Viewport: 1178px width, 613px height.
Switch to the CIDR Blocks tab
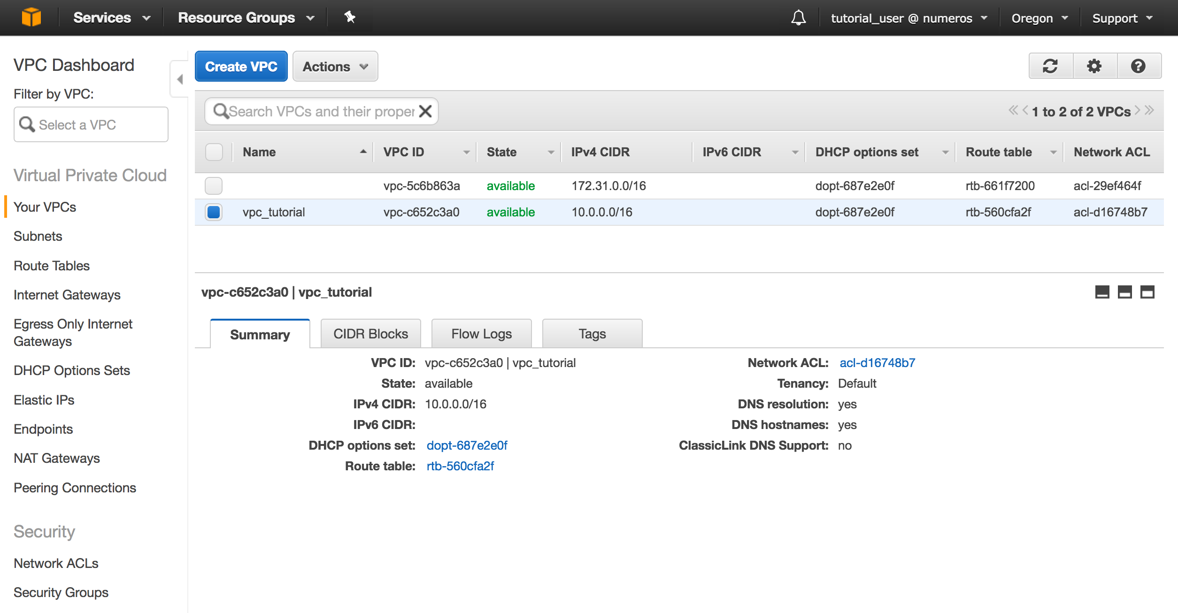370,334
